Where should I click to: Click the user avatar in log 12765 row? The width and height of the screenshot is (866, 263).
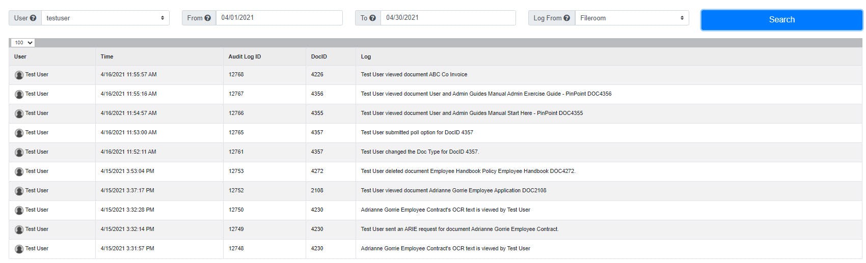[19, 133]
